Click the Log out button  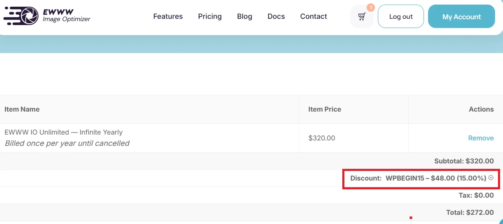click(x=401, y=17)
